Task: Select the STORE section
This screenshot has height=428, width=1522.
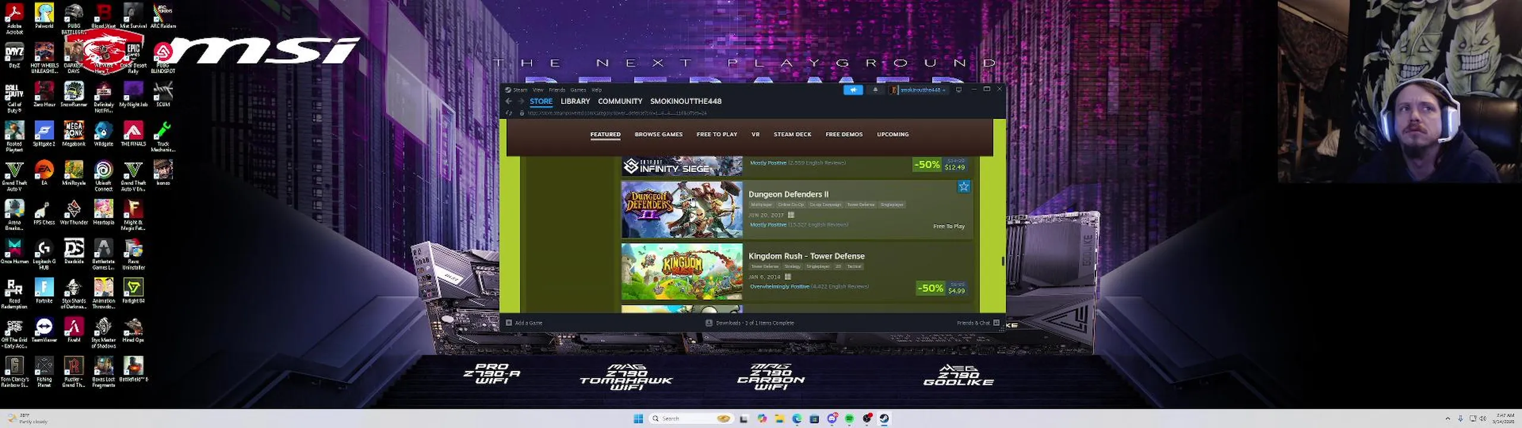Action: [541, 101]
